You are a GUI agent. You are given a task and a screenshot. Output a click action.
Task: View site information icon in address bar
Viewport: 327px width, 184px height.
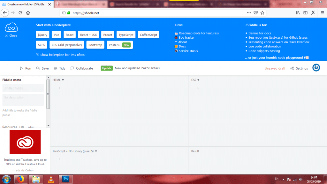click(x=64, y=13)
